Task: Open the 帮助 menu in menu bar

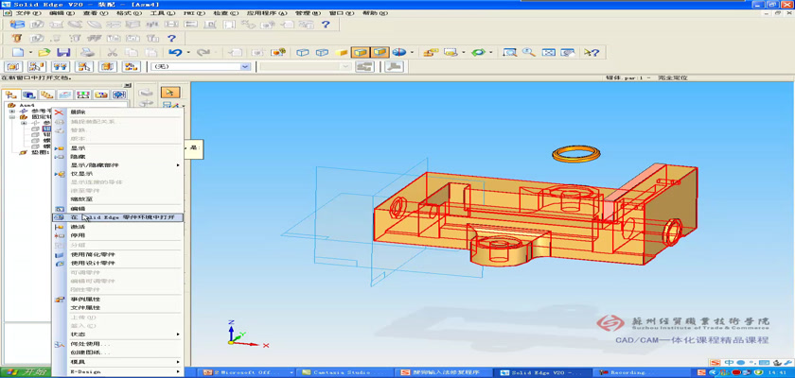Action: (375, 13)
